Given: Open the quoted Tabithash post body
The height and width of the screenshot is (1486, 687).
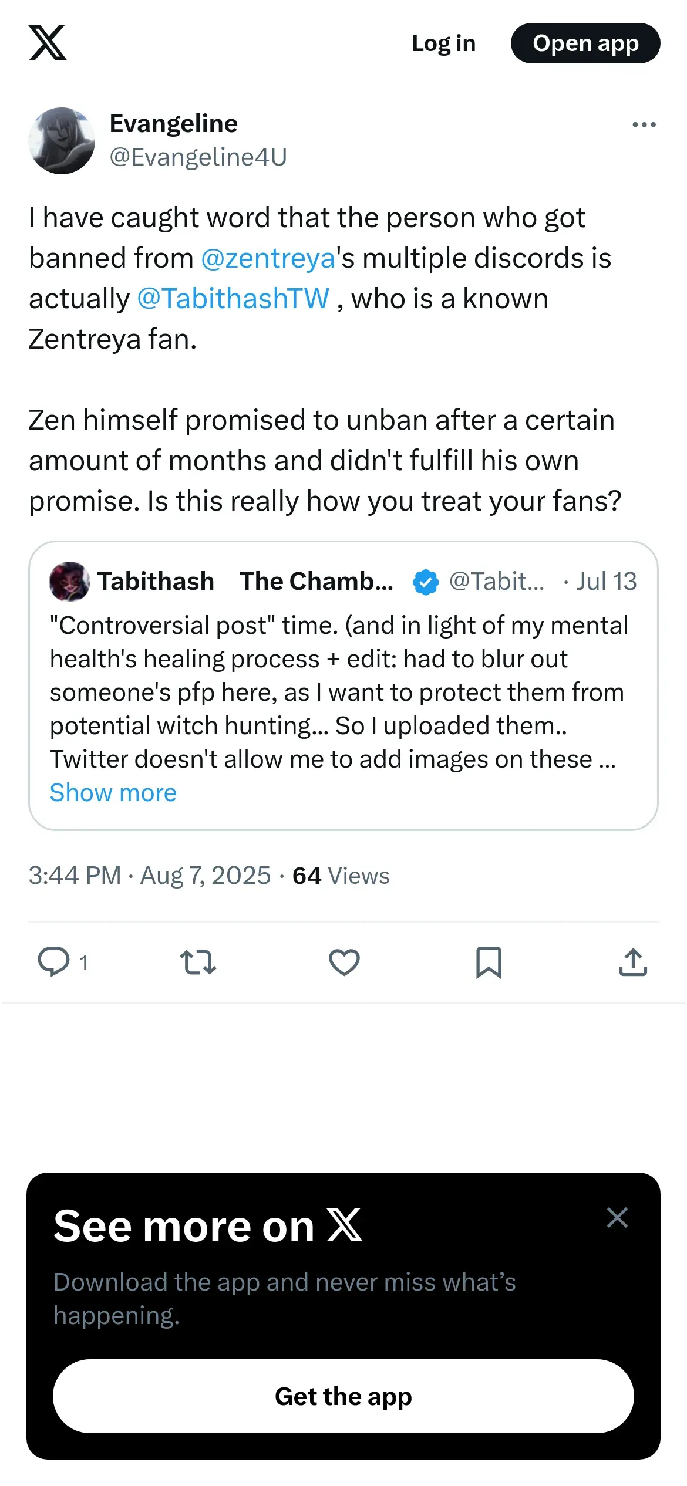Looking at the screenshot, I should tap(338, 693).
